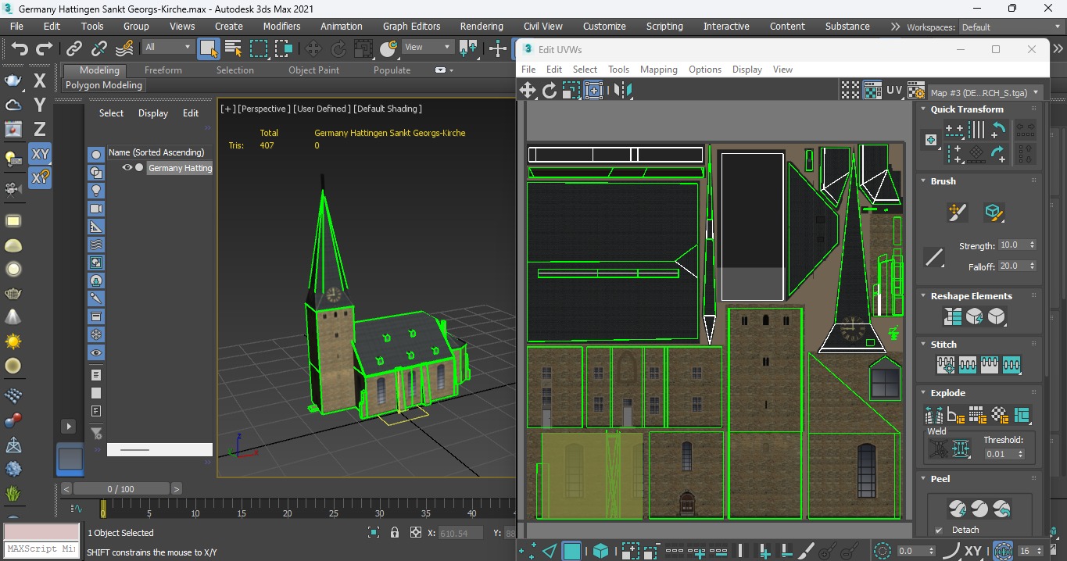1067x561 pixels.
Task: Open the scene explorer Display menu
Action: [153, 113]
